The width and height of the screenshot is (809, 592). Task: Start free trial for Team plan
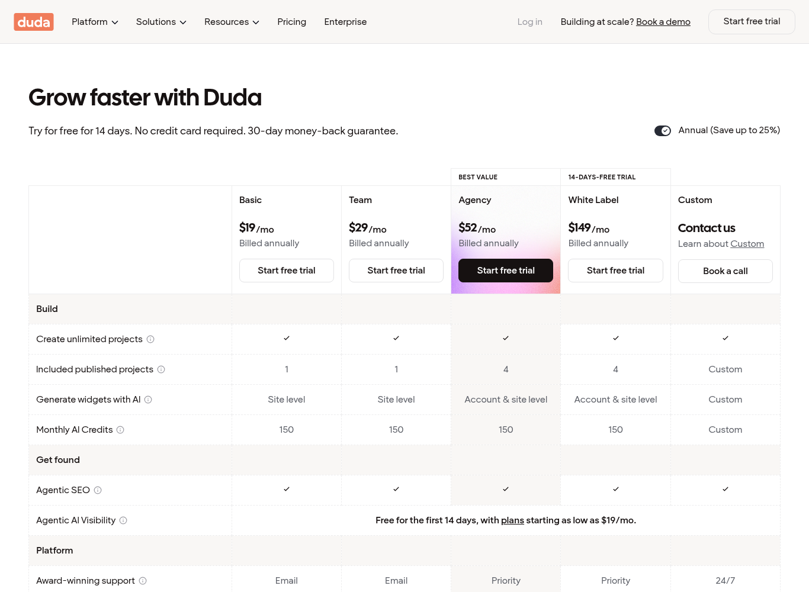[396, 271]
